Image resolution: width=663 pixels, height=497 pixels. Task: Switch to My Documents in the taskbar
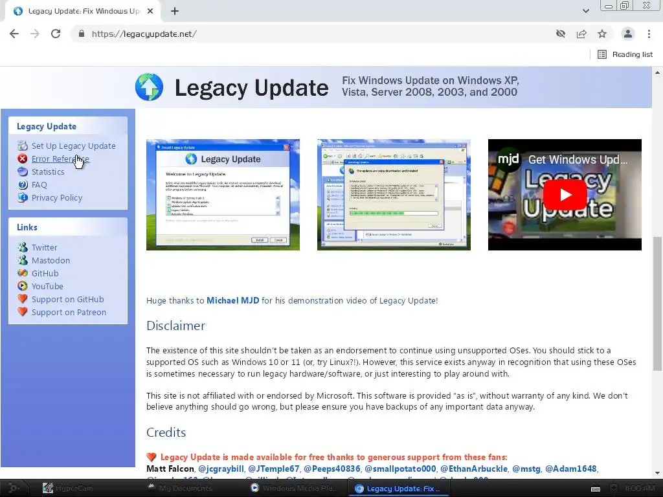[180, 488]
